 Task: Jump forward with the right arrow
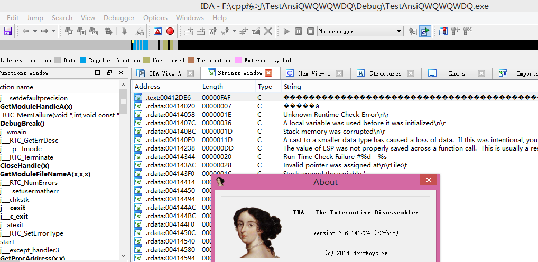click(x=44, y=31)
